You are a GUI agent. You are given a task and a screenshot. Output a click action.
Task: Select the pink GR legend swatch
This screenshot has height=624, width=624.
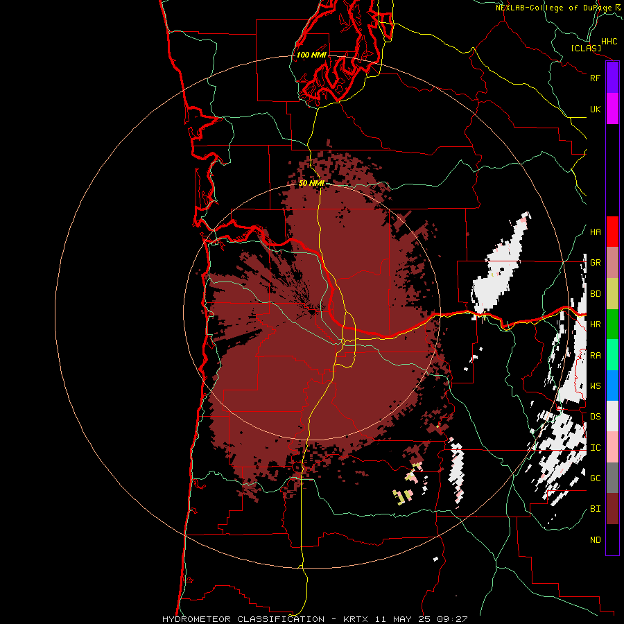click(612, 262)
